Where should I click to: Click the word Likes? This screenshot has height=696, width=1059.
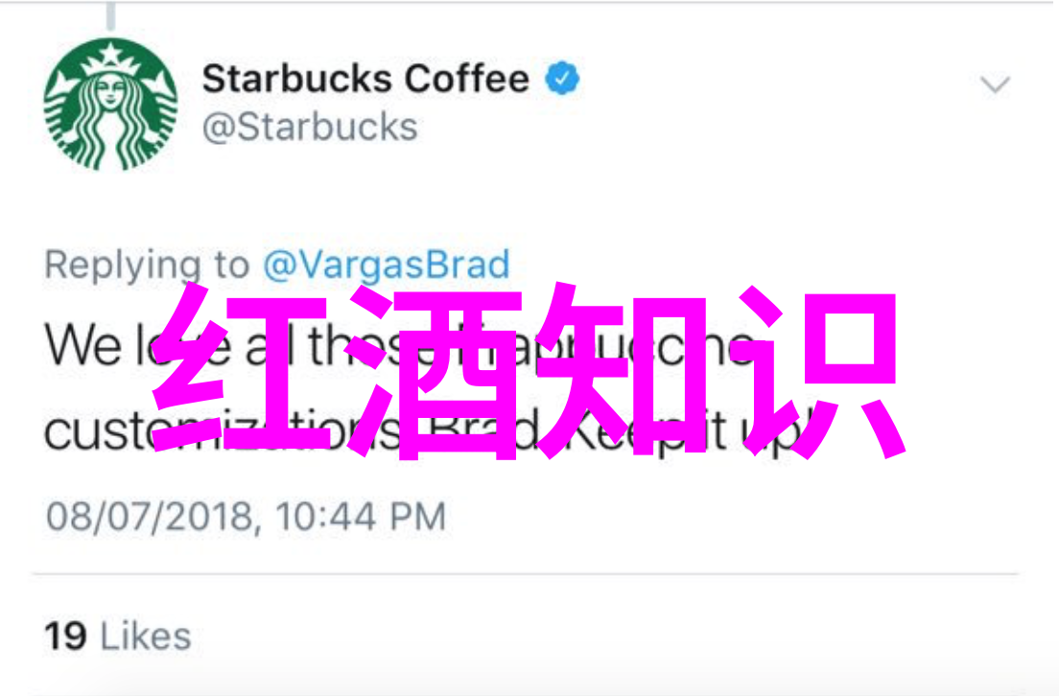(146, 636)
